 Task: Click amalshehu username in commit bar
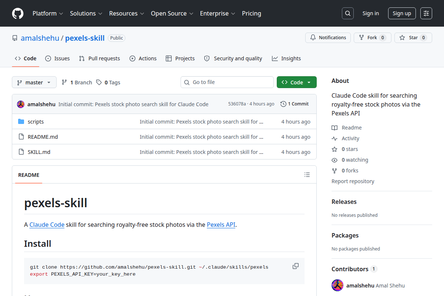coord(41,104)
